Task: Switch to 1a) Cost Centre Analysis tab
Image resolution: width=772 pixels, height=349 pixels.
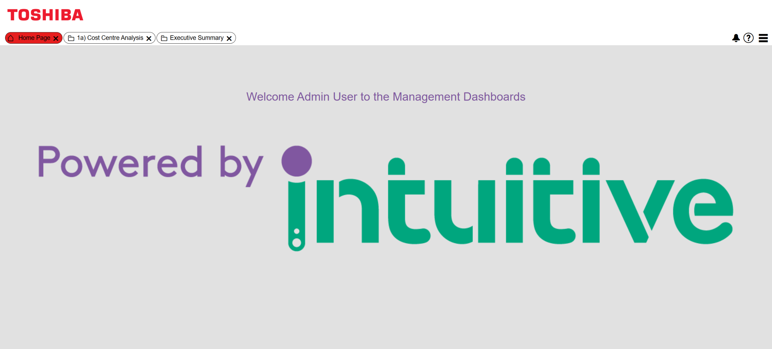Action: point(110,38)
